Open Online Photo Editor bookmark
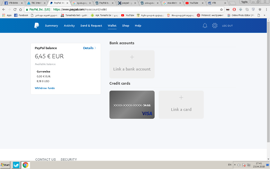Viewport: 270px width, 169px height. click(x=241, y=15)
